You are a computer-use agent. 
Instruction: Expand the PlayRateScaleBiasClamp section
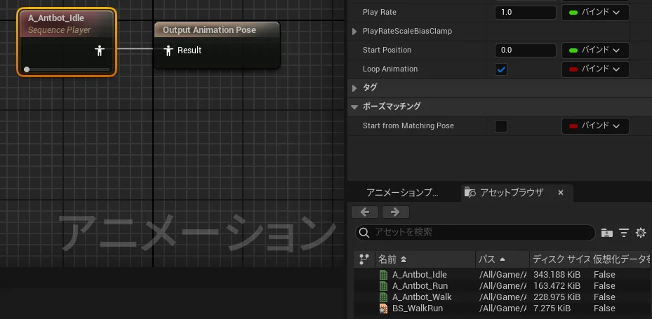point(354,32)
